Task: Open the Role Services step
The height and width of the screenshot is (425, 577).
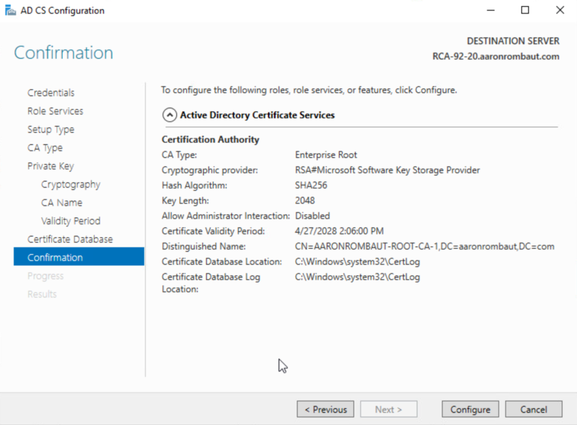Action: (x=55, y=111)
